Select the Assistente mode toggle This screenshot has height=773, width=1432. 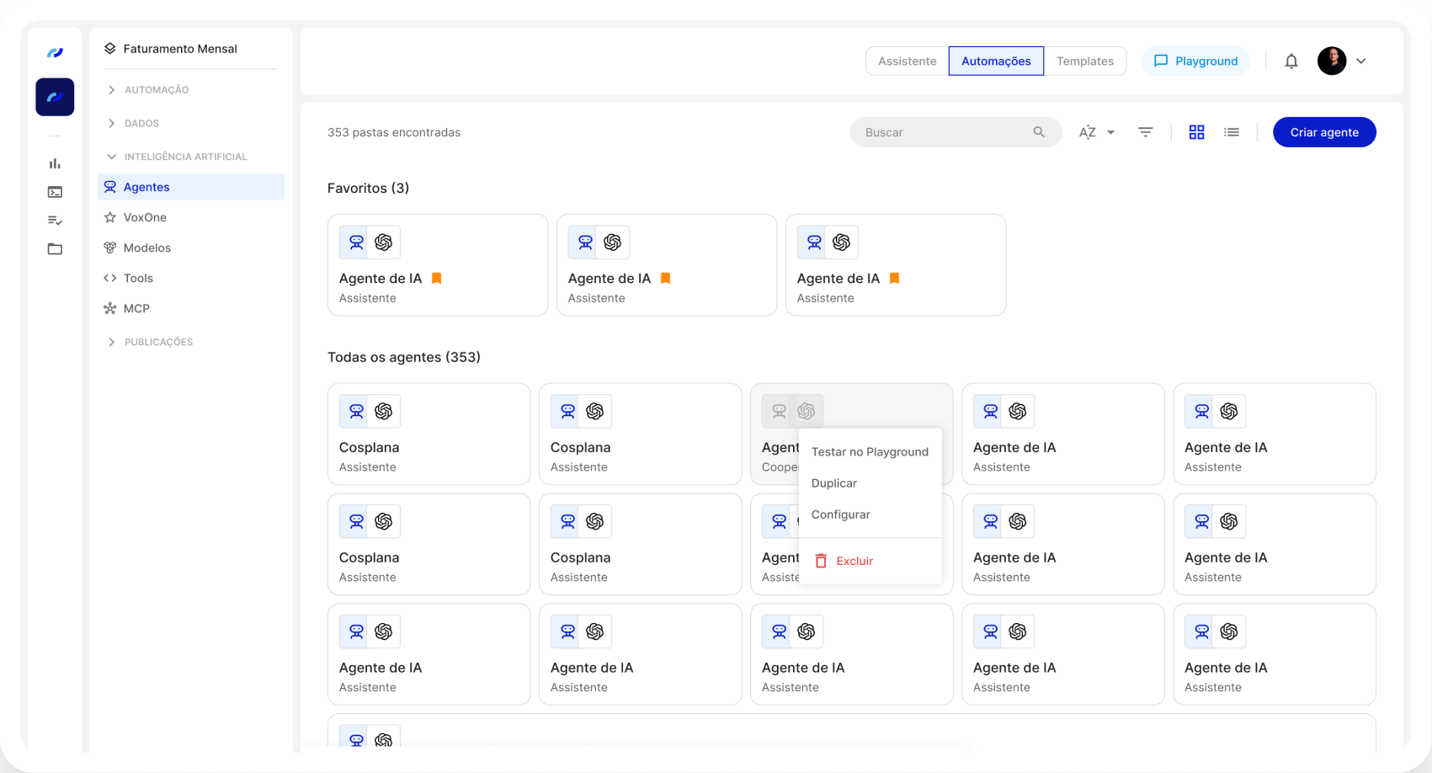(907, 61)
